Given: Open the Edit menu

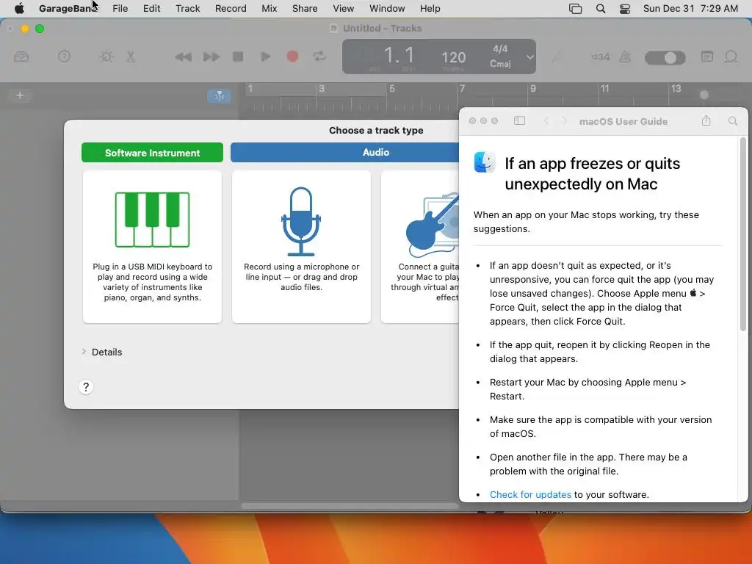Looking at the screenshot, I should [x=151, y=8].
